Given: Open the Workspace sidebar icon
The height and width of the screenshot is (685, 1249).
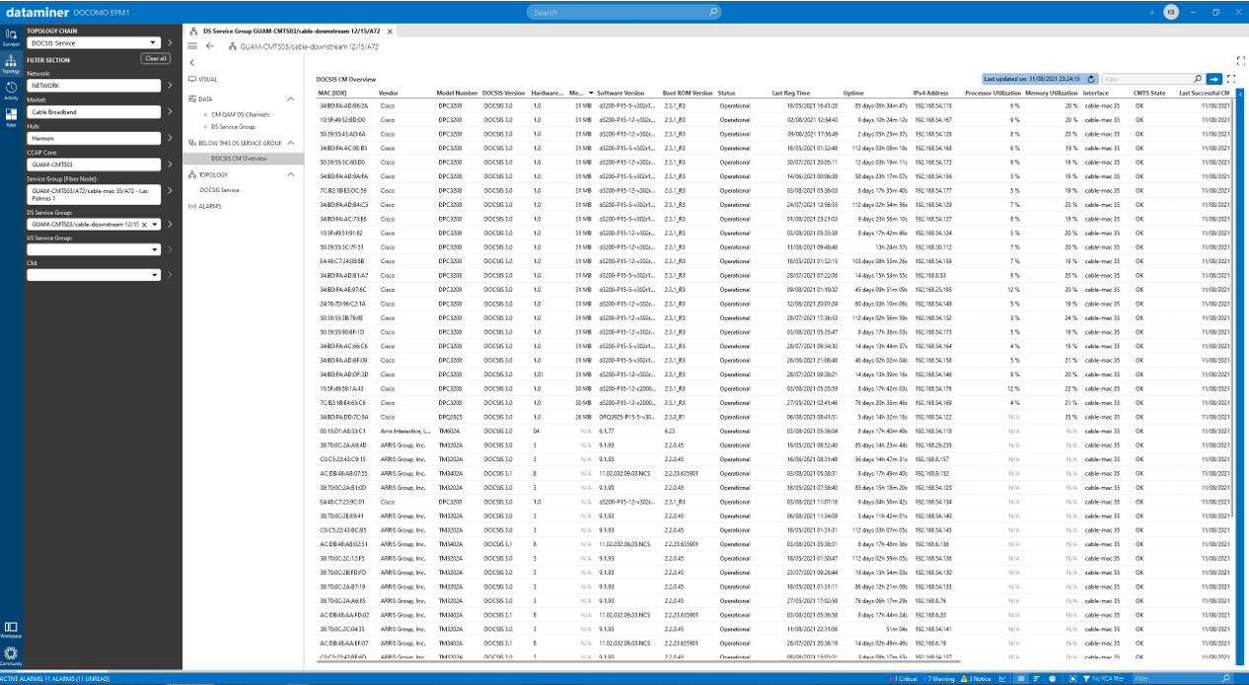Looking at the screenshot, I should [11, 629].
